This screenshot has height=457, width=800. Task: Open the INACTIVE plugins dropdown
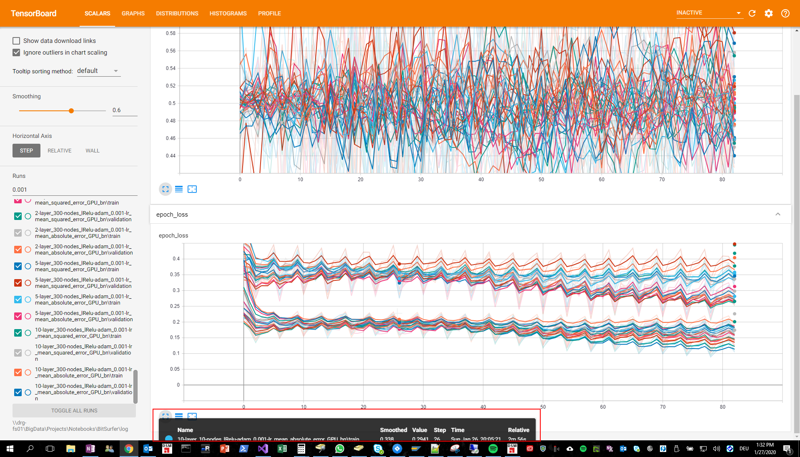pyautogui.click(x=709, y=13)
